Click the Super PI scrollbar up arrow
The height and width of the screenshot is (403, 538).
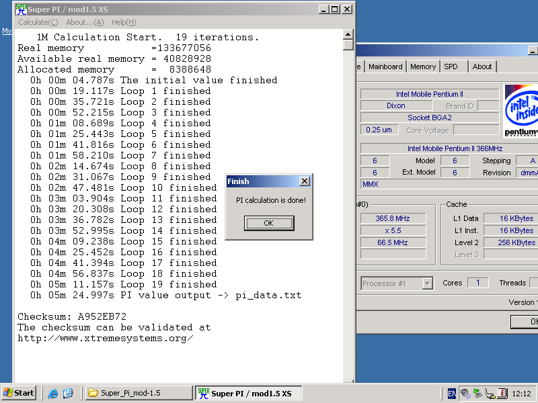[x=348, y=34]
